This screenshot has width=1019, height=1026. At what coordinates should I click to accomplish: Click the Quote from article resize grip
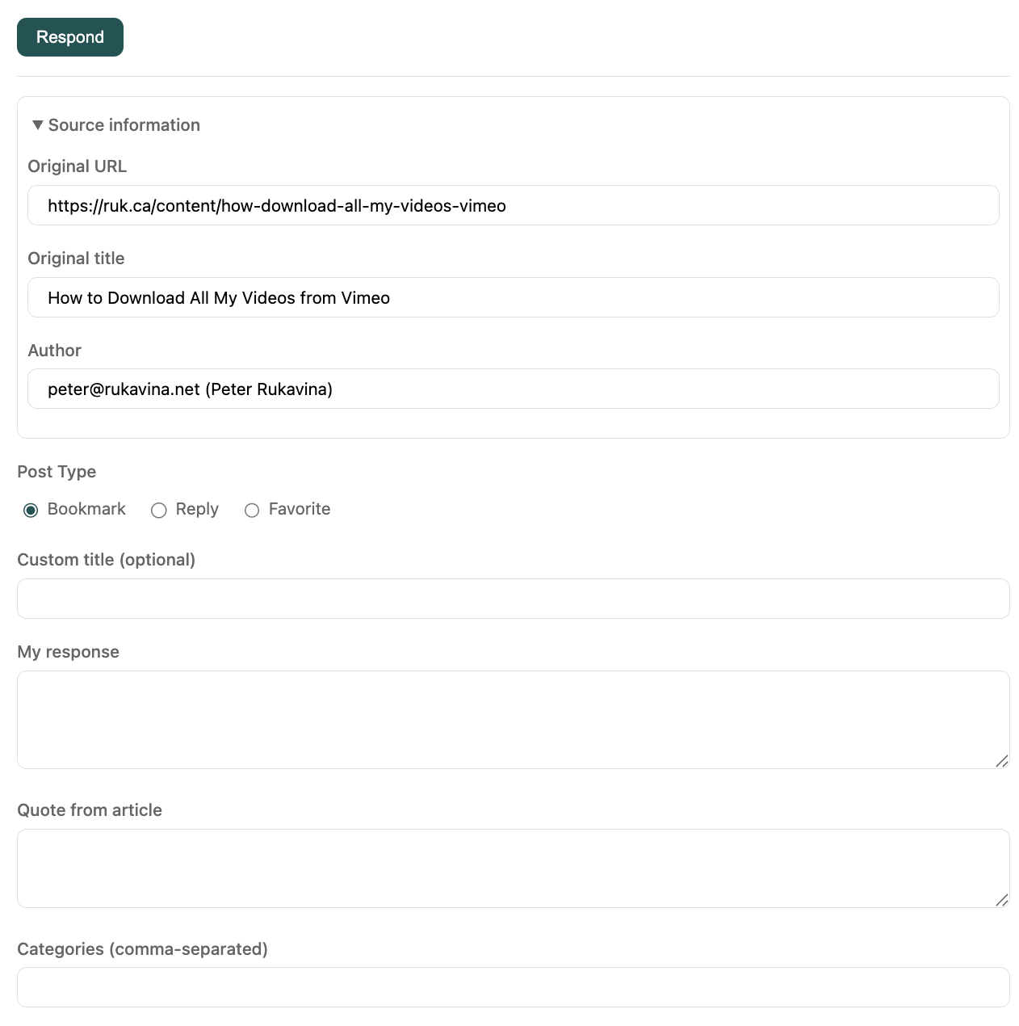[1001, 899]
